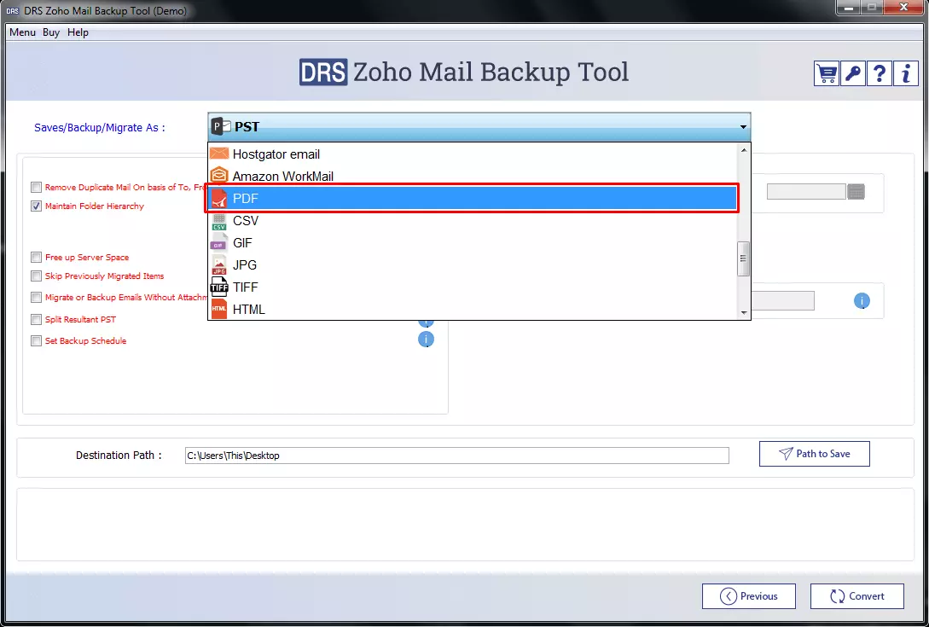Click the TIFF file icon in list
This screenshot has height=627, width=929.
point(219,287)
